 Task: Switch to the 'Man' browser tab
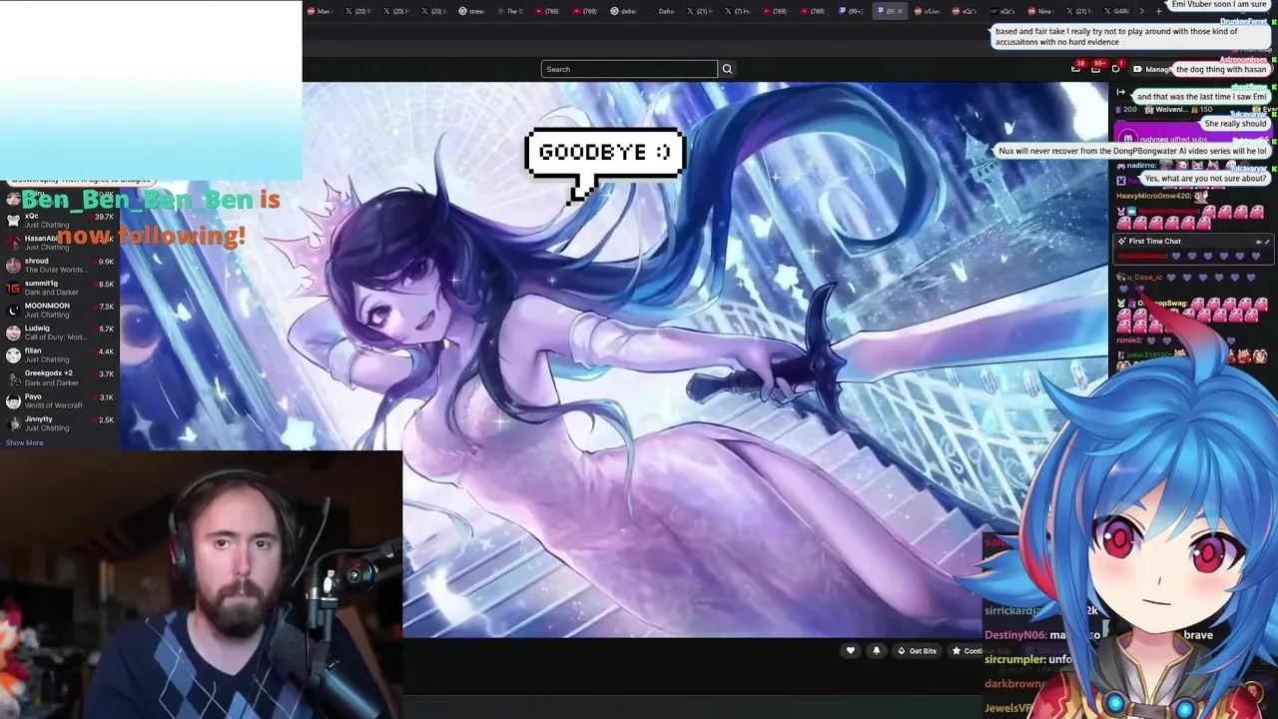point(320,11)
